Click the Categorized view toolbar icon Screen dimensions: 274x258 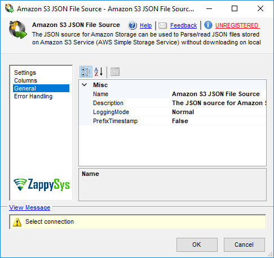pyautogui.click(x=86, y=72)
